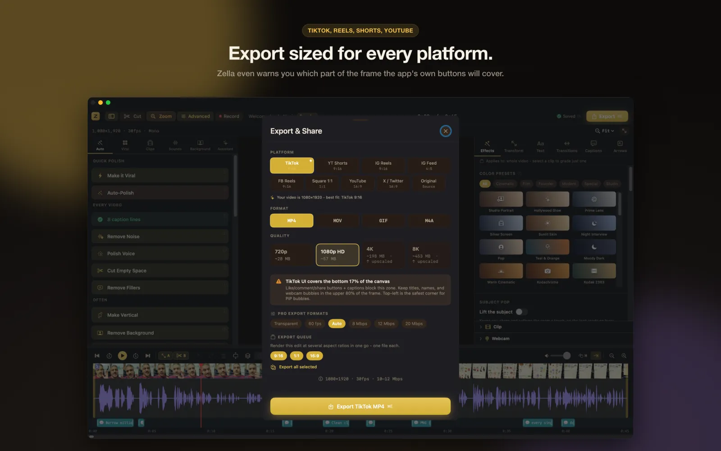Select 4K quality option
The width and height of the screenshot is (721, 451).
383,255
